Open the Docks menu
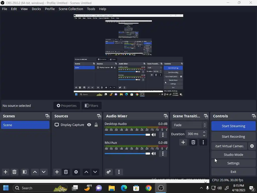 [x=36, y=9]
